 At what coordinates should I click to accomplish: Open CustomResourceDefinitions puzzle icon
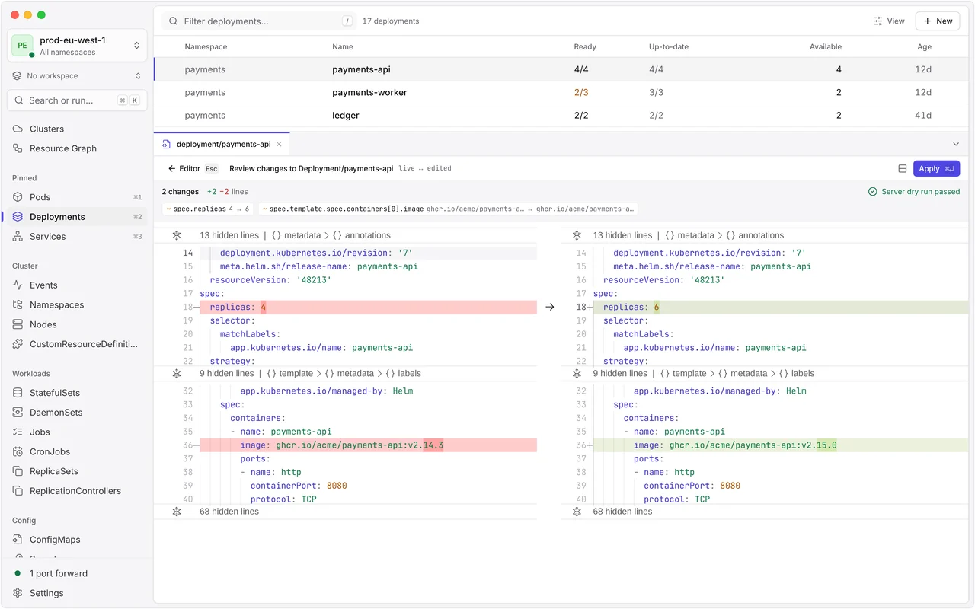tap(18, 344)
